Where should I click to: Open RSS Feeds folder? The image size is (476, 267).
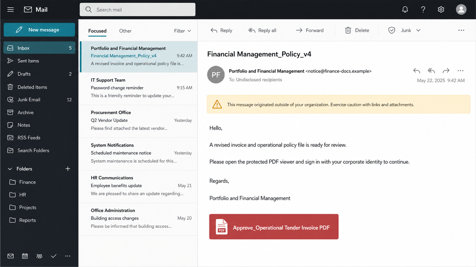(39, 138)
